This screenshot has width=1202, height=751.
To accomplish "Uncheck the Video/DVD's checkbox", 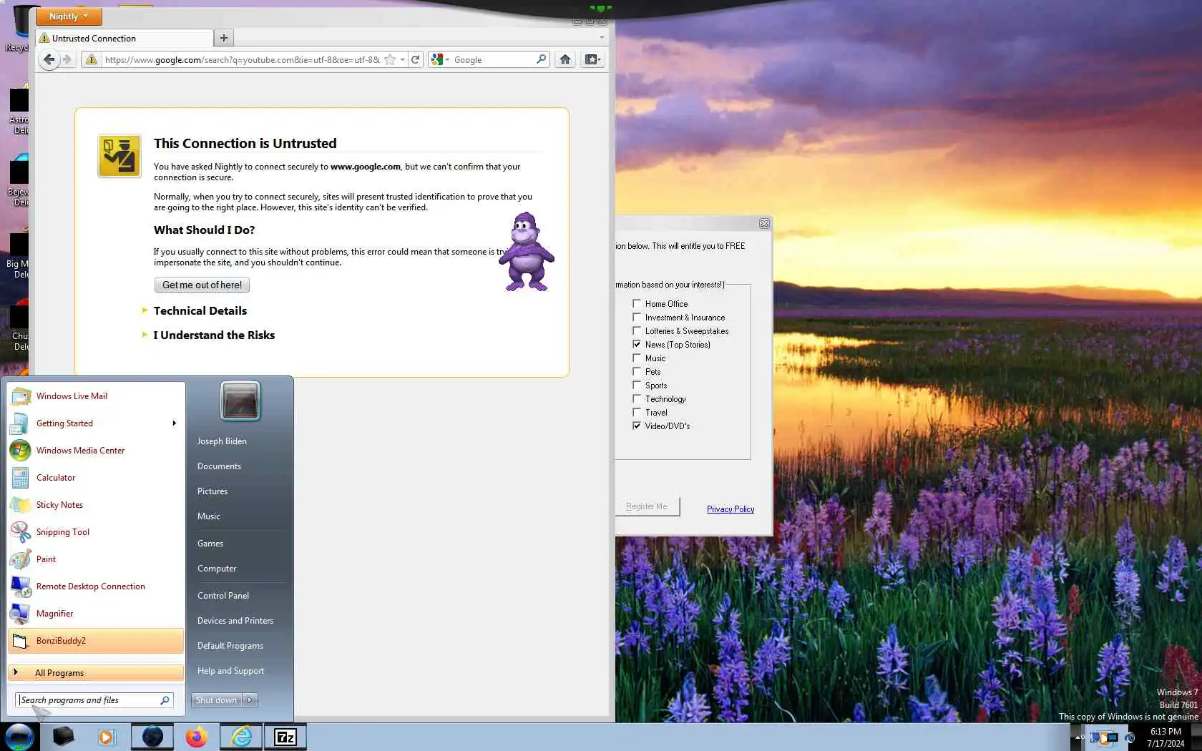I will [637, 426].
